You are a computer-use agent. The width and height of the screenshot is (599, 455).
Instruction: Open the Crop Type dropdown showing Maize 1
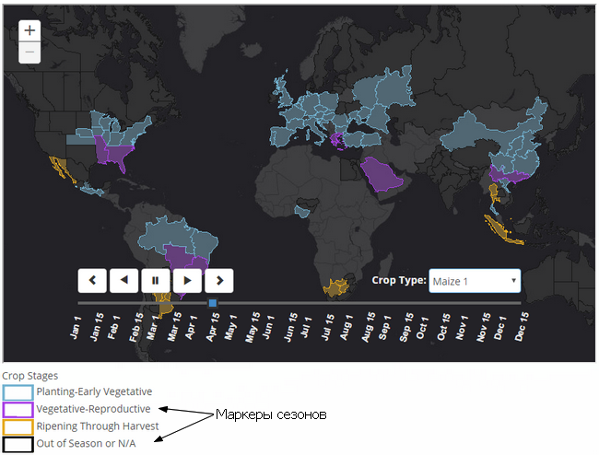(475, 281)
